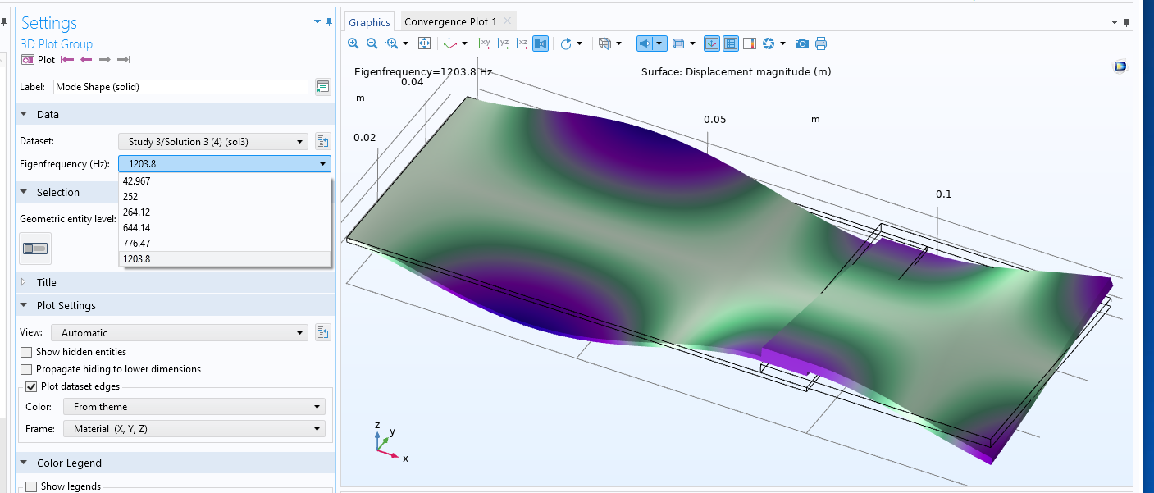Switch to the YZ view
This screenshot has height=493, width=1154.
(x=503, y=43)
